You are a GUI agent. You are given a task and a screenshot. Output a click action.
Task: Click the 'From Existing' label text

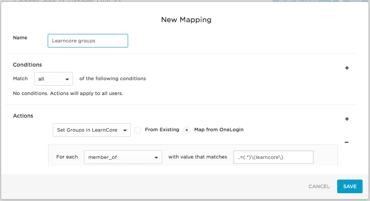pyautogui.click(x=162, y=130)
